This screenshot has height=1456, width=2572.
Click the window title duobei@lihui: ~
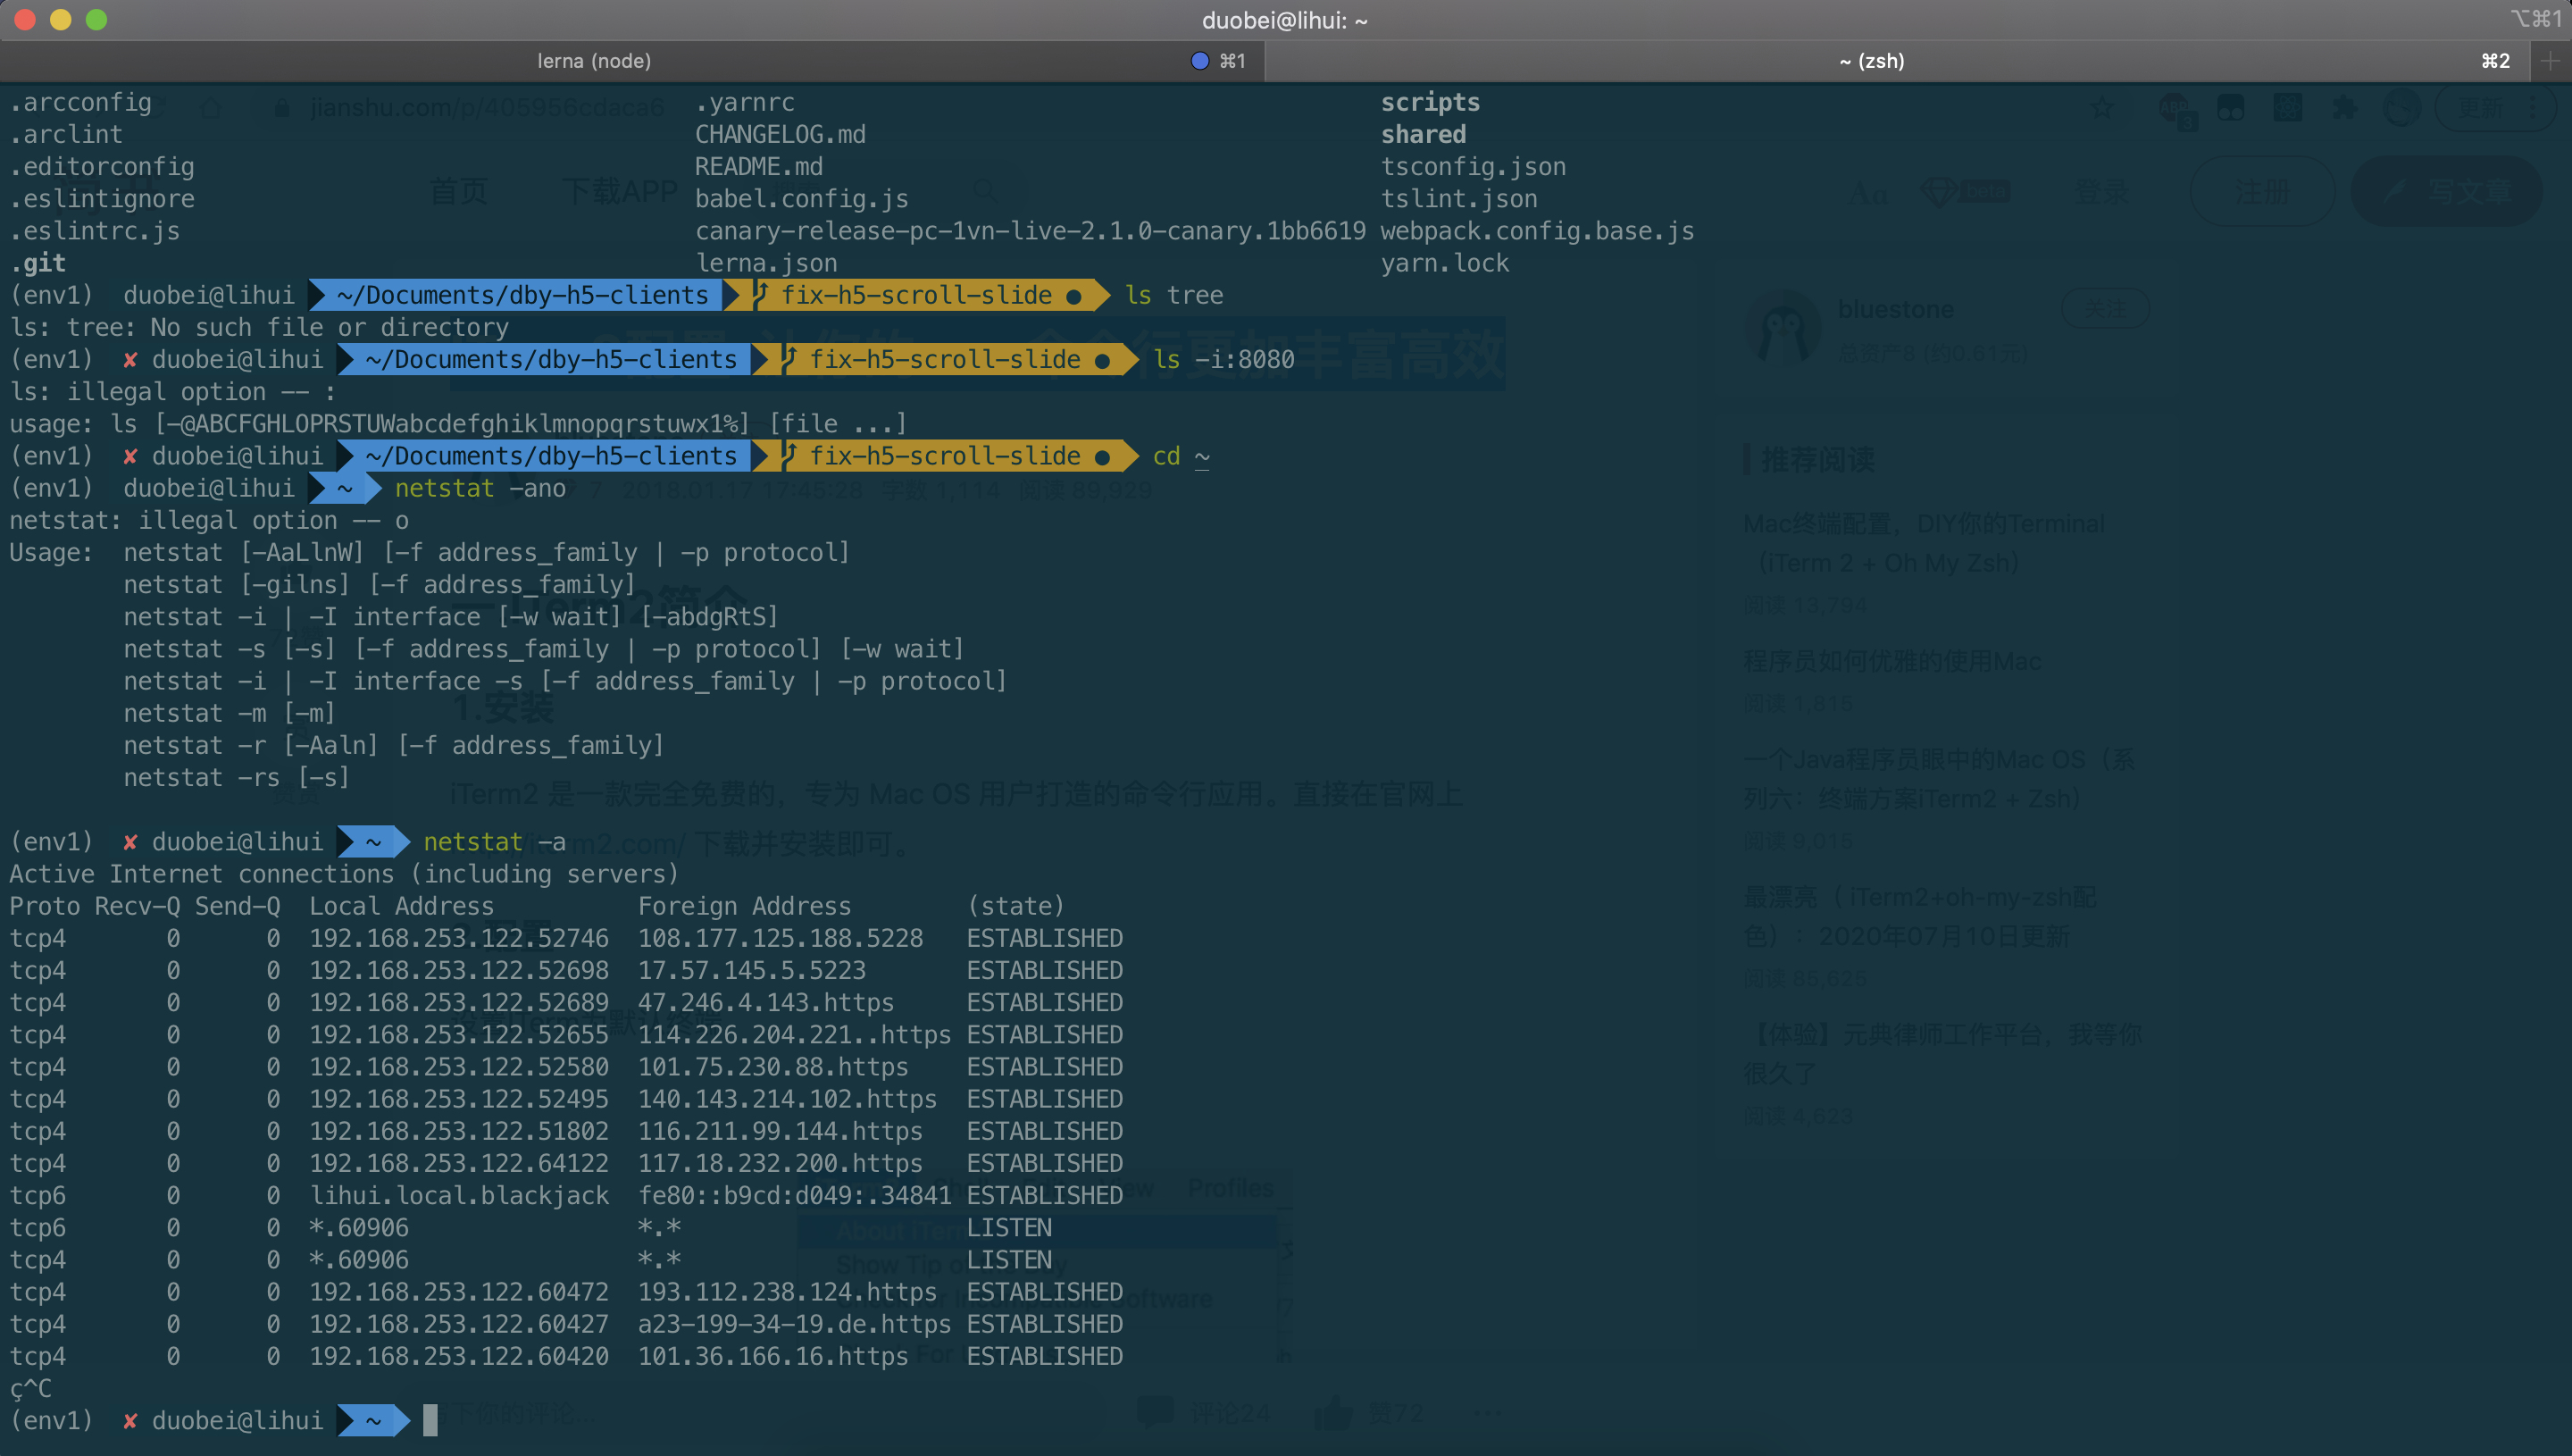coord(1284,20)
